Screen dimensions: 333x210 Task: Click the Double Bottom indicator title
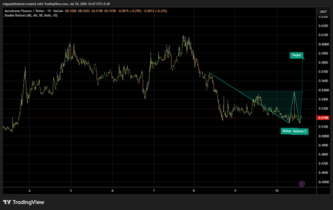pyautogui.click(x=31, y=15)
